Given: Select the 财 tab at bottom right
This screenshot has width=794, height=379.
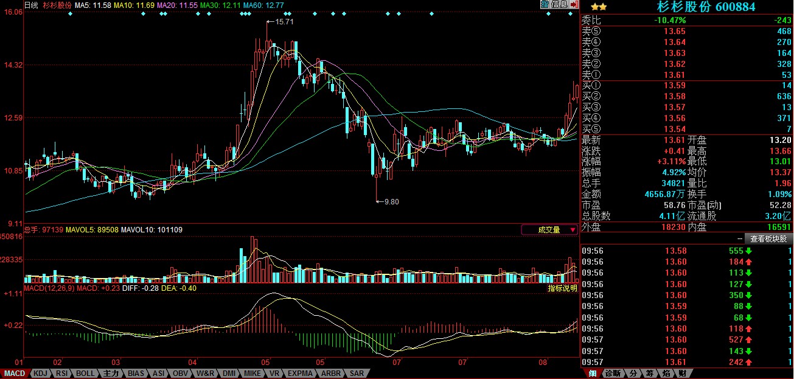Looking at the screenshot, I should coord(683,373).
